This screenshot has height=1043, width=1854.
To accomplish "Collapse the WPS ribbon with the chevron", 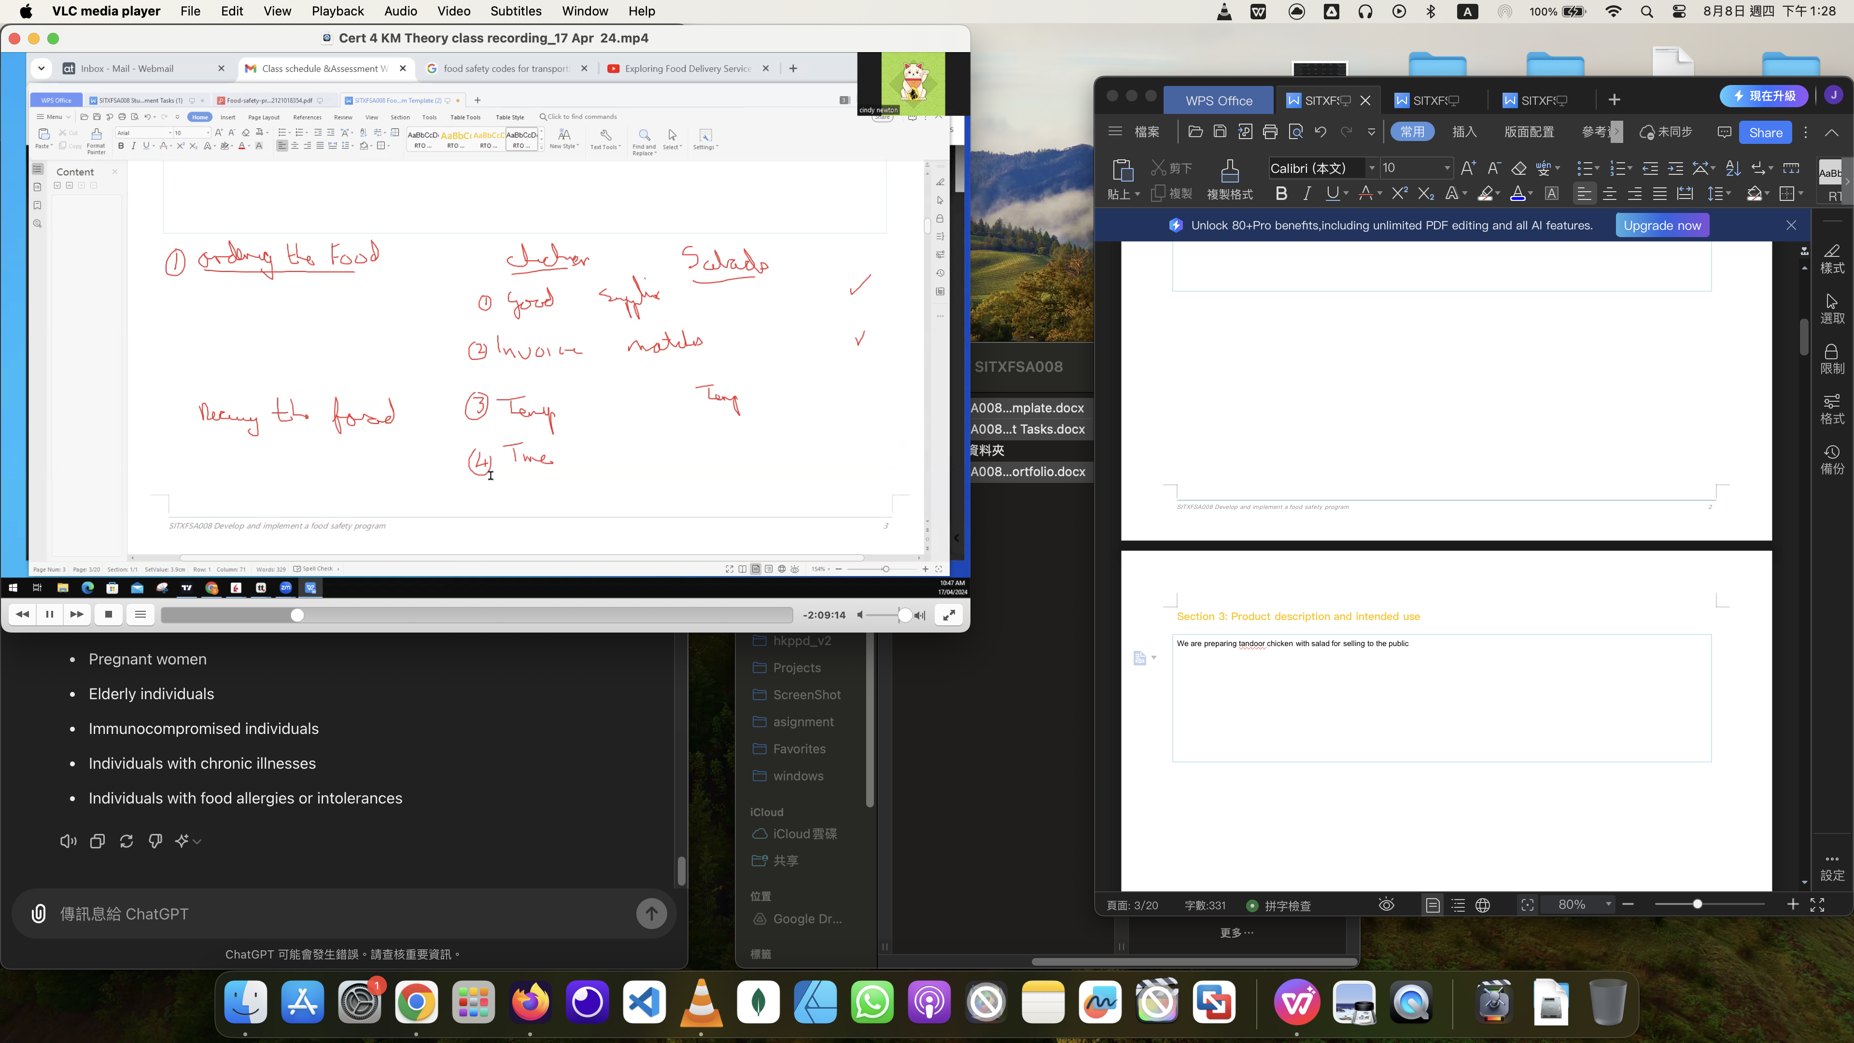I will pos(1831,132).
